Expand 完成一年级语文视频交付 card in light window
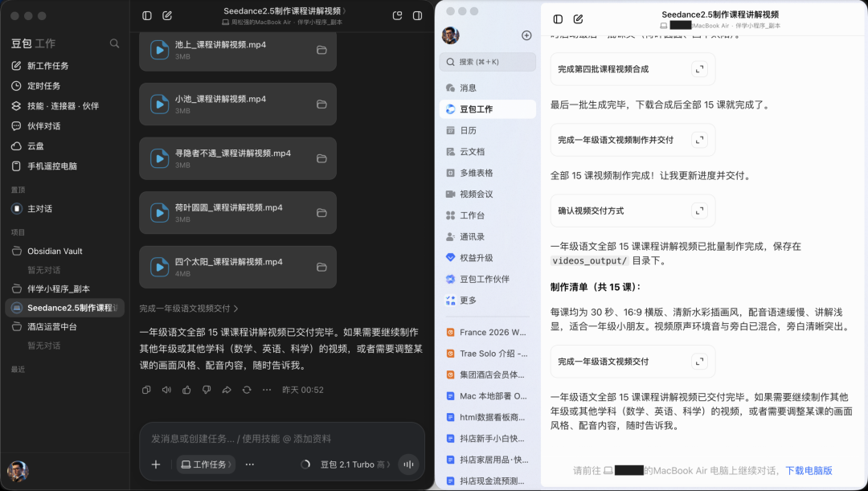This screenshot has width=868, height=491. (700, 362)
